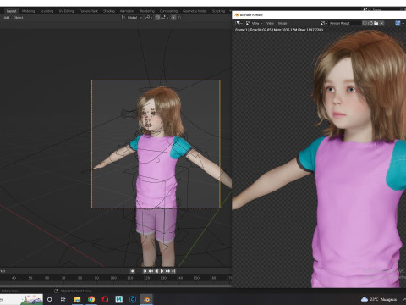
Task: Switch to the UV Editing workspace
Action: (x=66, y=11)
